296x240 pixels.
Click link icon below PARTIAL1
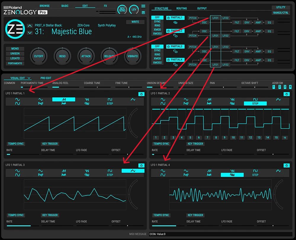tap(175, 23)
